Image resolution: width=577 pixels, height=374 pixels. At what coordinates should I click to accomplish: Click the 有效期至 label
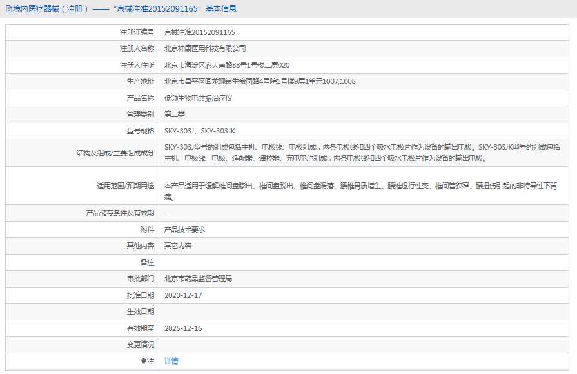141,328
